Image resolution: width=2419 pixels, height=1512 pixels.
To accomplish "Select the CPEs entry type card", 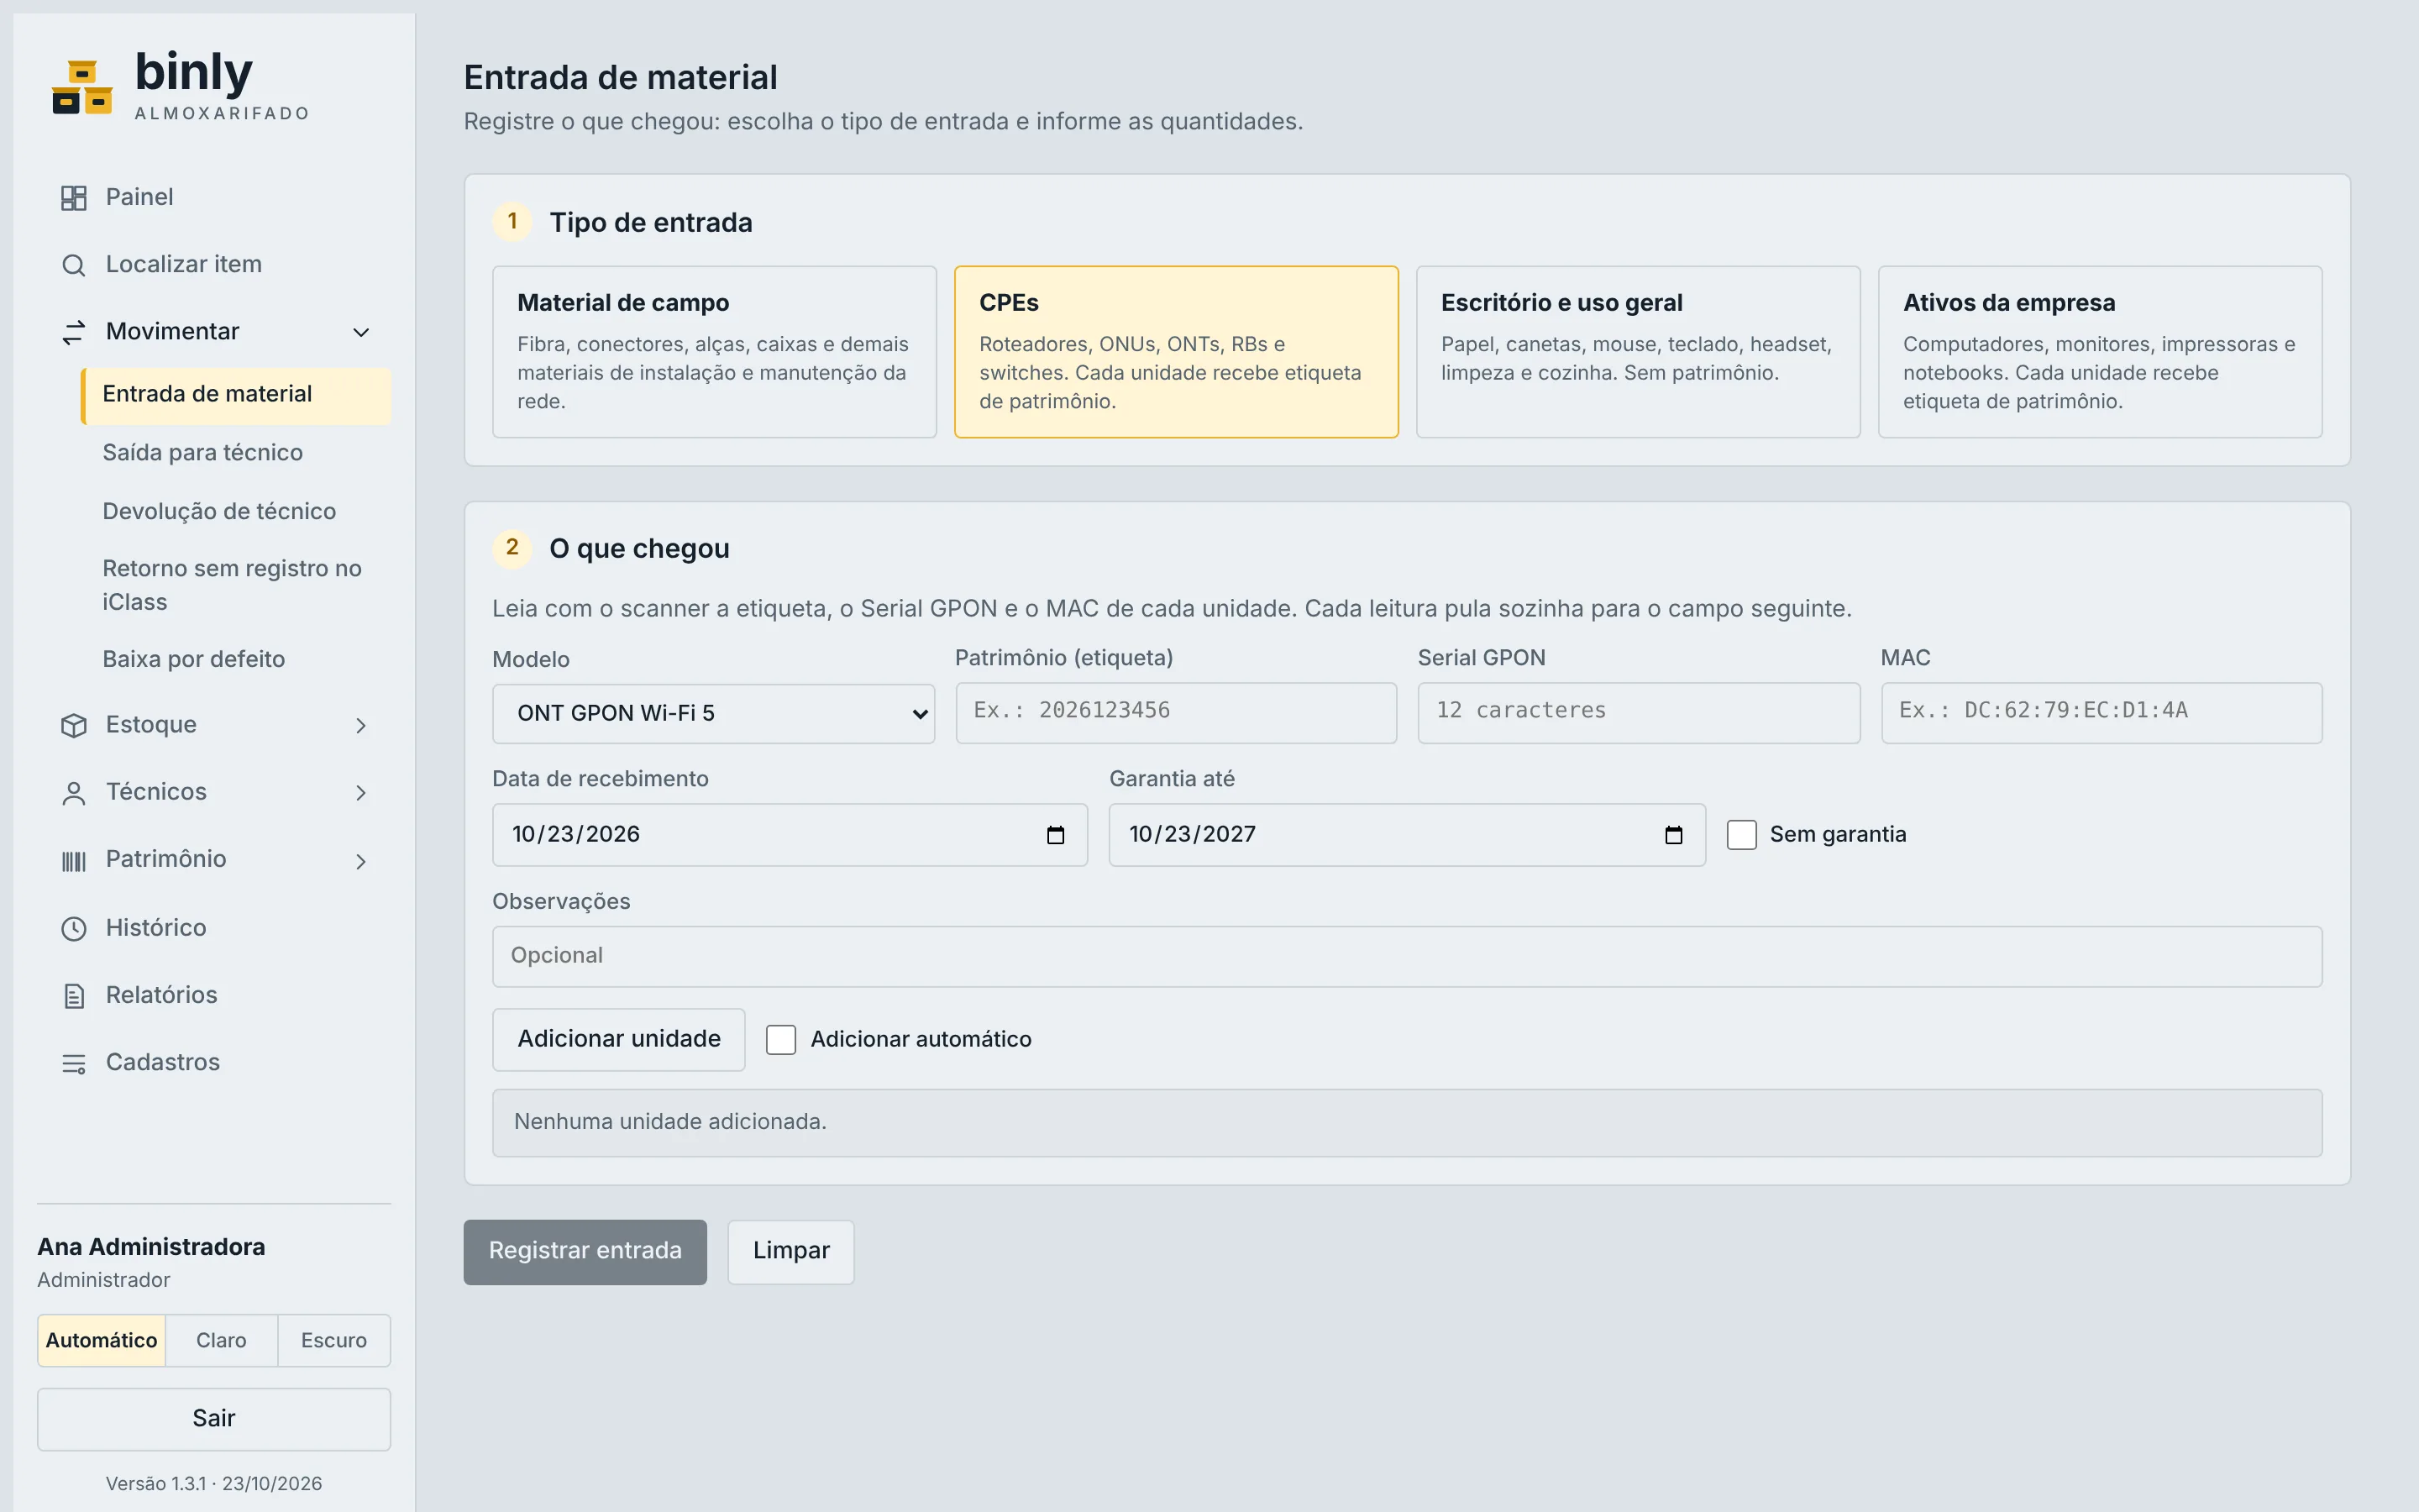I will pyautogui.click(x=1176, y=352).
